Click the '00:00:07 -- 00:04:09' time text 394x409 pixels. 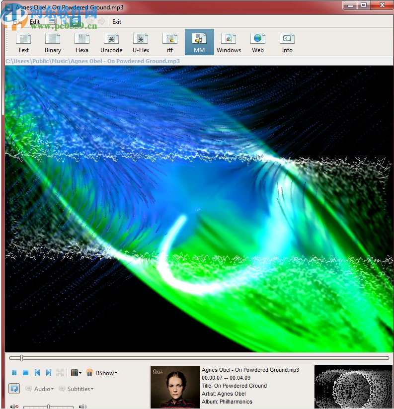pos(226,378)
